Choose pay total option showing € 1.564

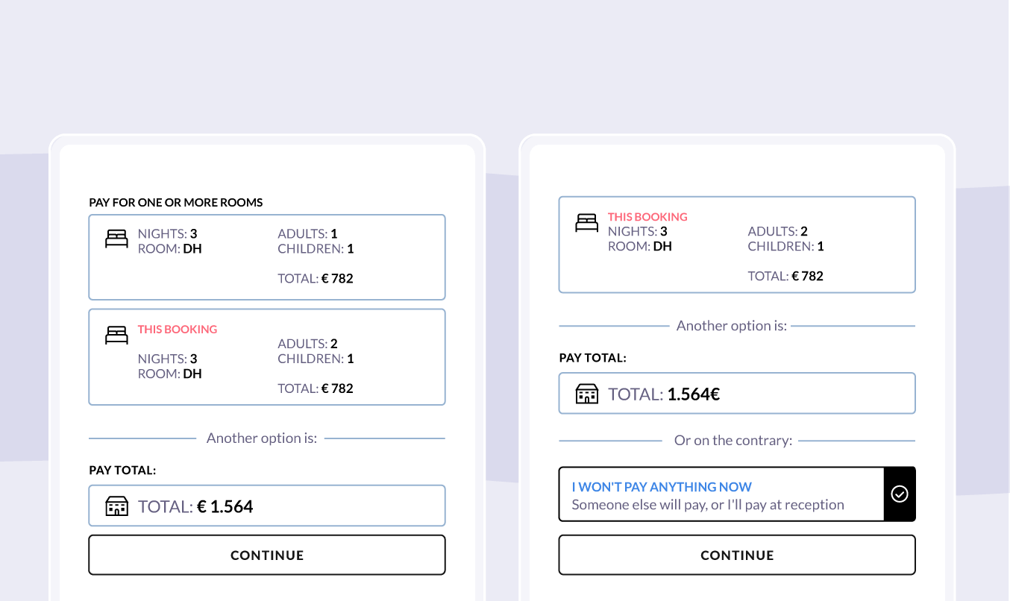pyautogui.click(x=267, y=506)
